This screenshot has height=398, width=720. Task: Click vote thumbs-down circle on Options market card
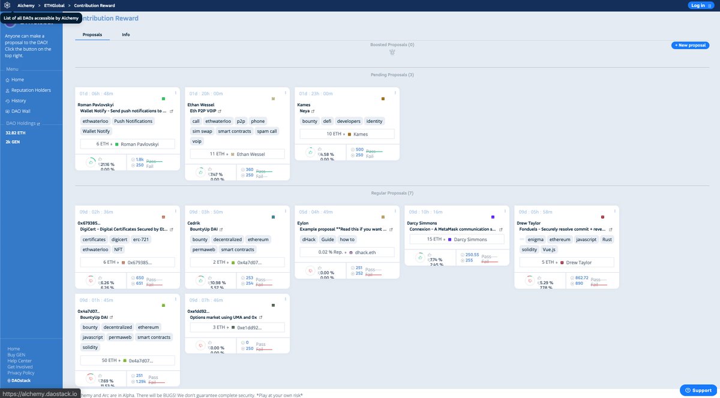pos(200,345)
